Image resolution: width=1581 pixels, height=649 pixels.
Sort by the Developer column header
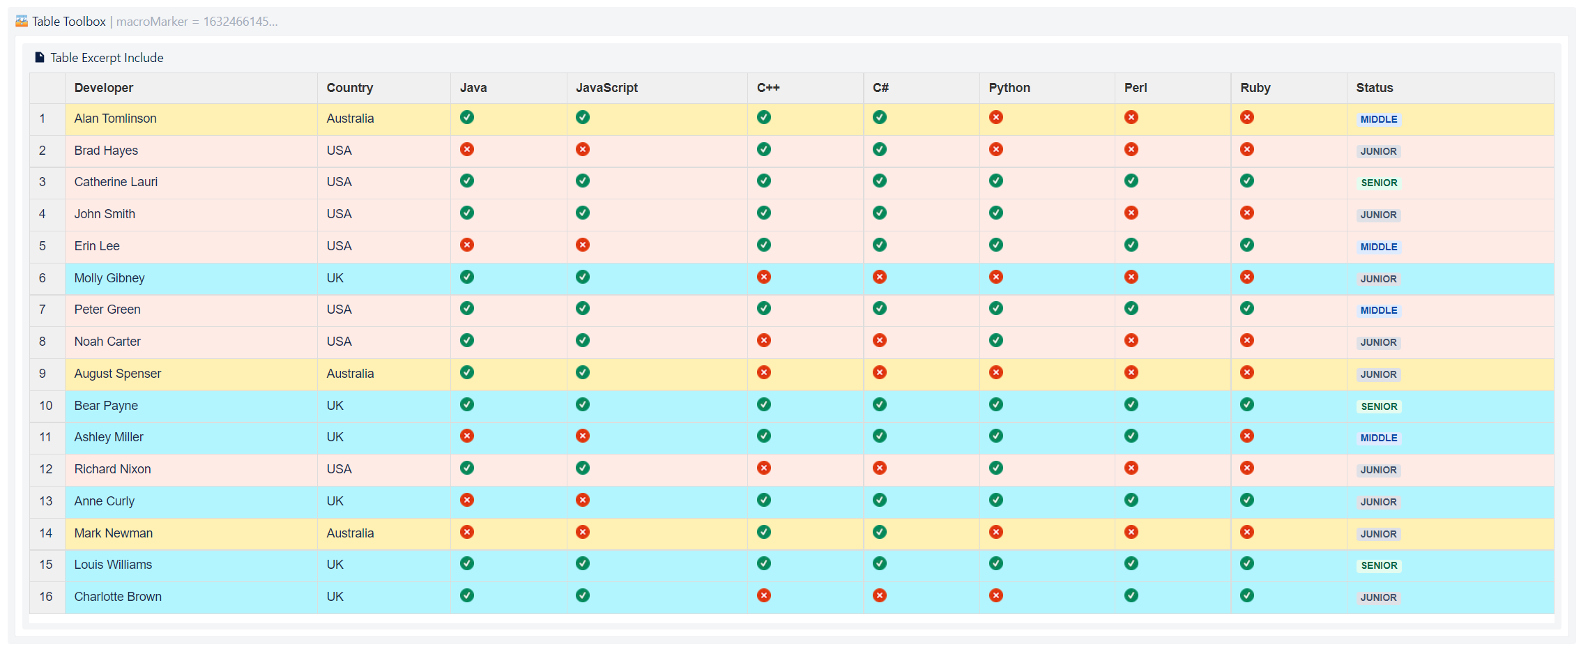[x=103, y=88]
